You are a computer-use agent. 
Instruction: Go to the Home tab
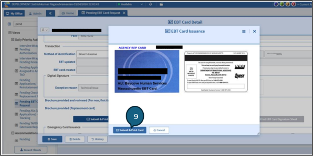coord(68,13)
